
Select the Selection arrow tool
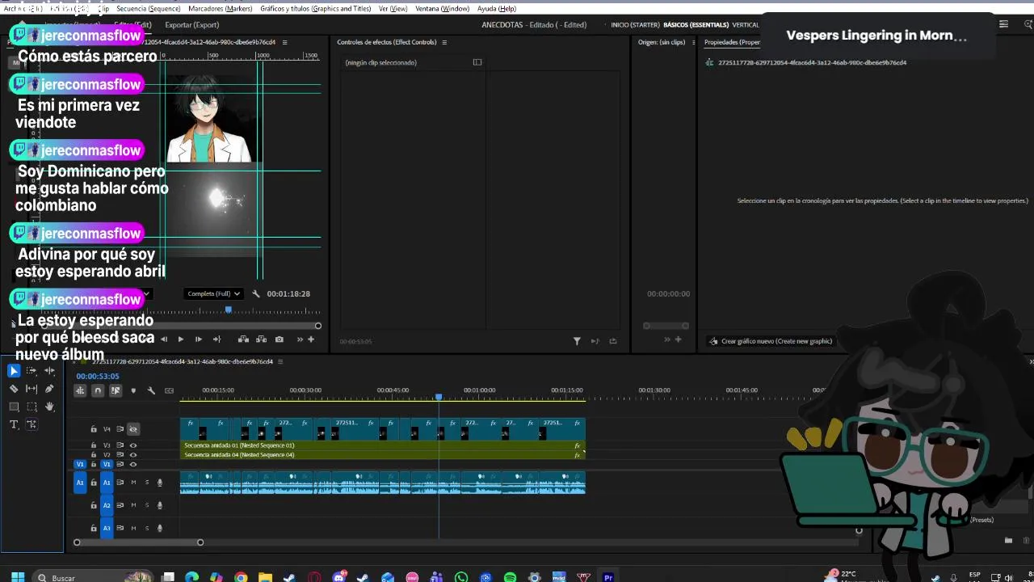click(x=14, y=371)
